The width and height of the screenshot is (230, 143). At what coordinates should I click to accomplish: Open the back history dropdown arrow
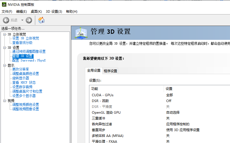(22, 20)
